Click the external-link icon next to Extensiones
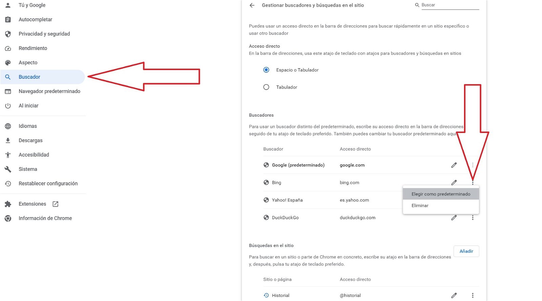Screen dimensions: 542x301 tap(56, 204)
